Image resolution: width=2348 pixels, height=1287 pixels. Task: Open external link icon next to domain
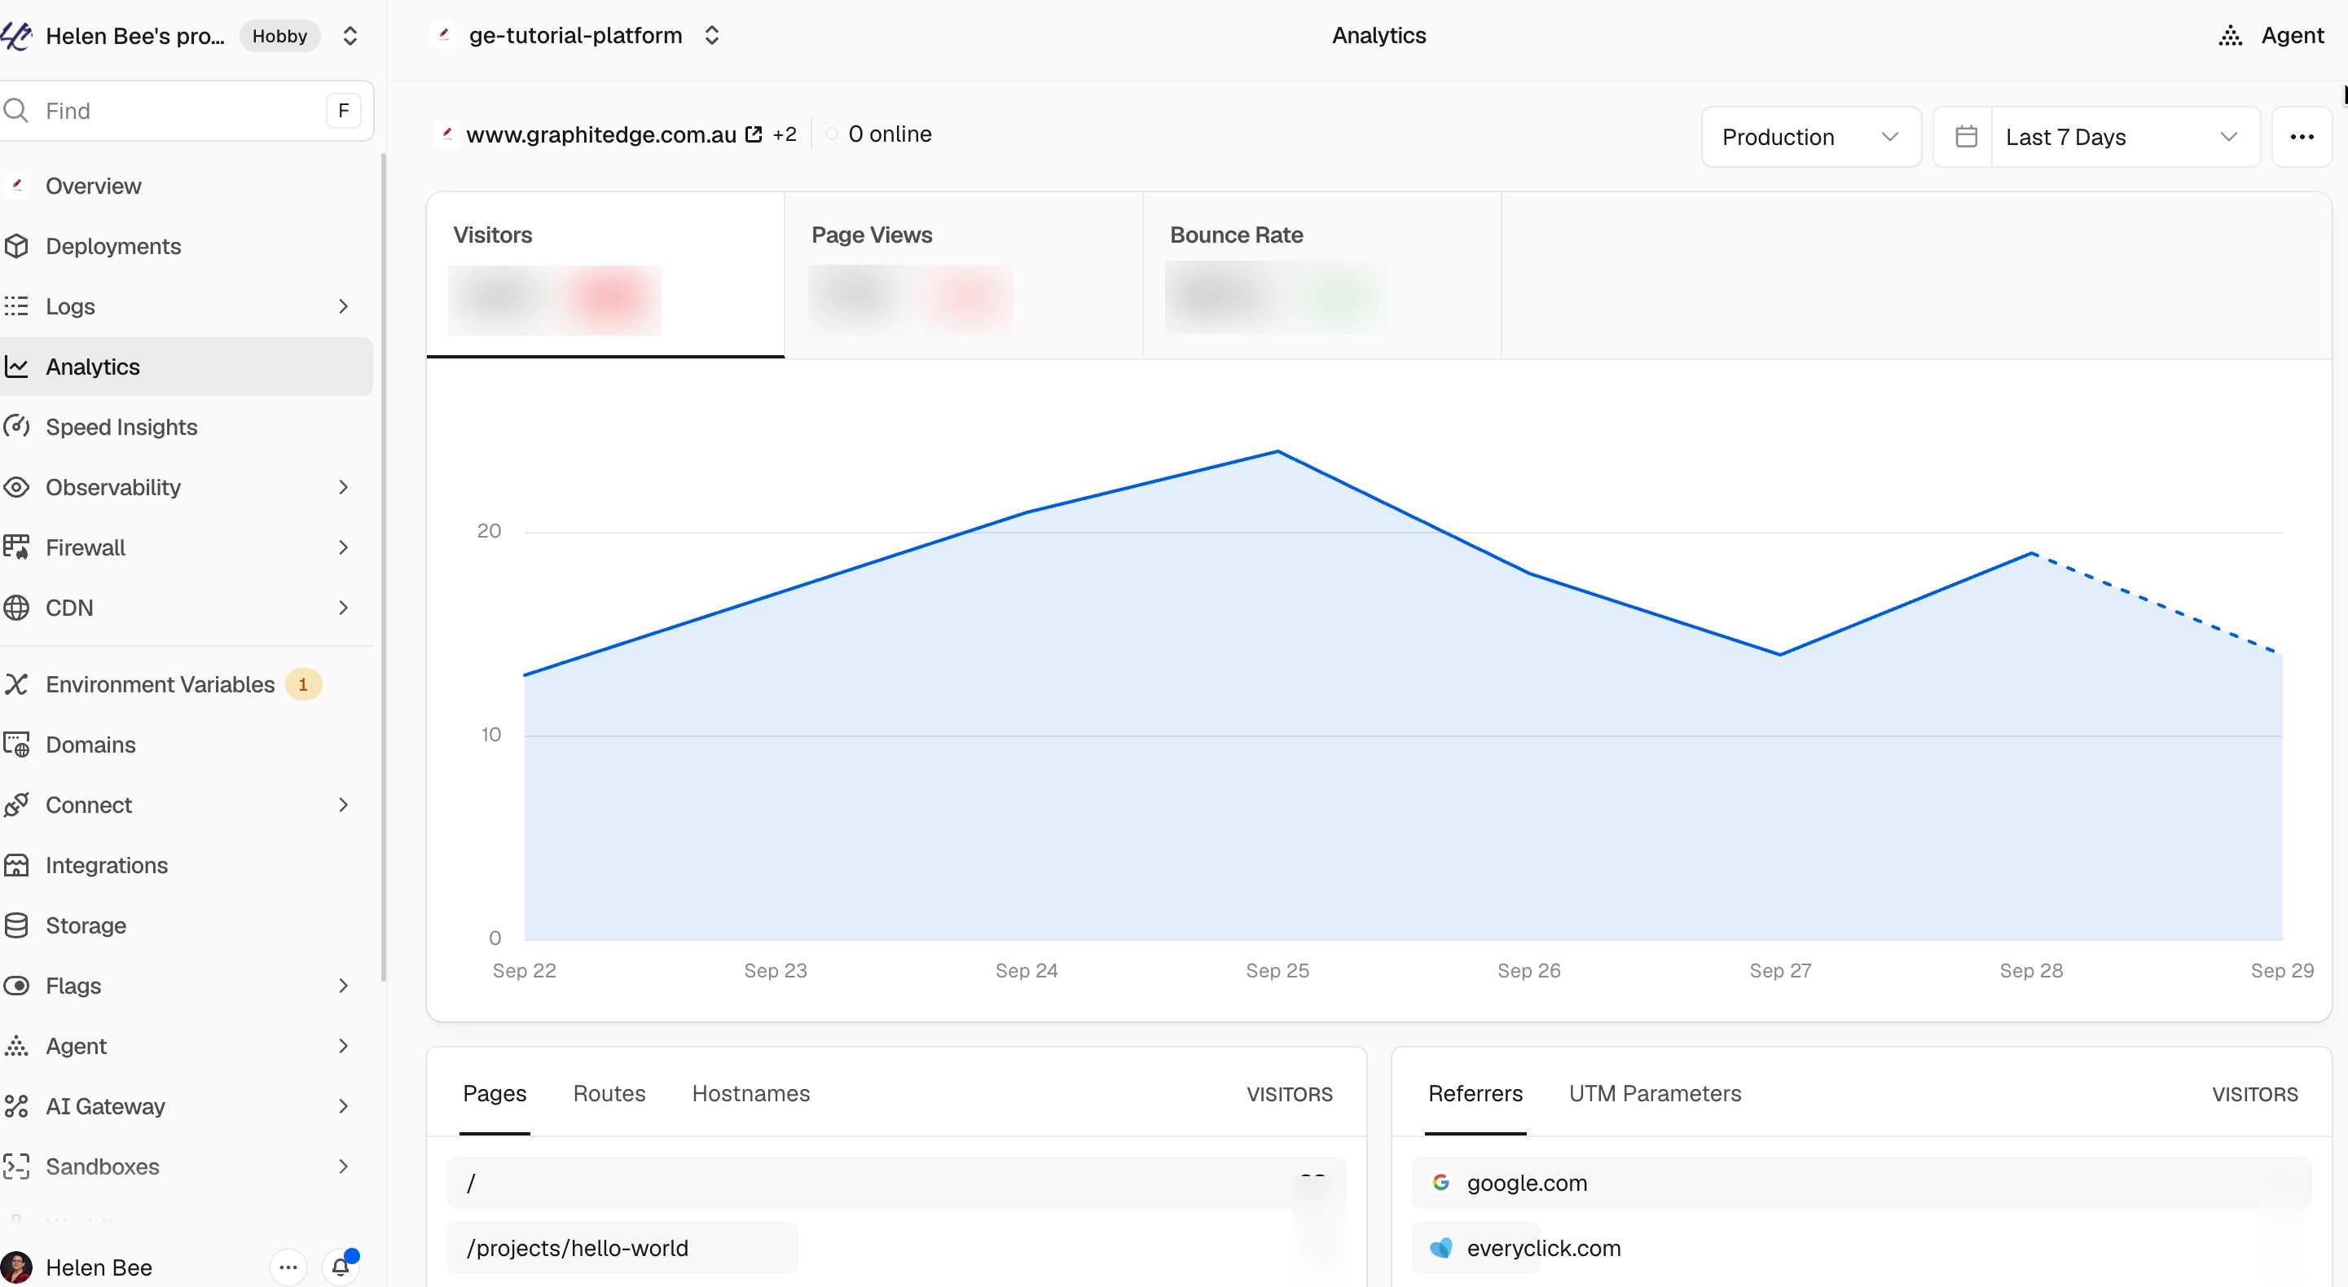pos(754,134)
